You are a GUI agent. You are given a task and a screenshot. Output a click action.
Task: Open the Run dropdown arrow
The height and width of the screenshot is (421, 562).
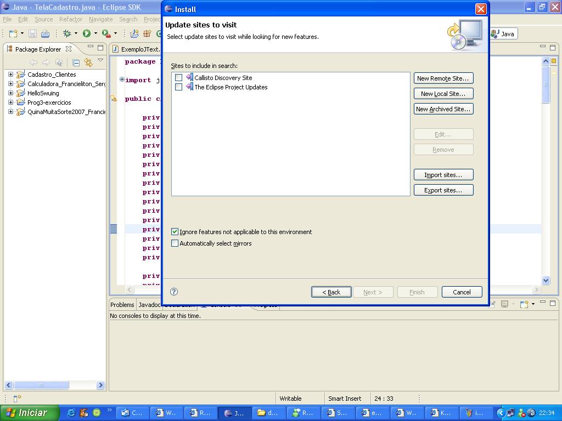pos(95,33)
